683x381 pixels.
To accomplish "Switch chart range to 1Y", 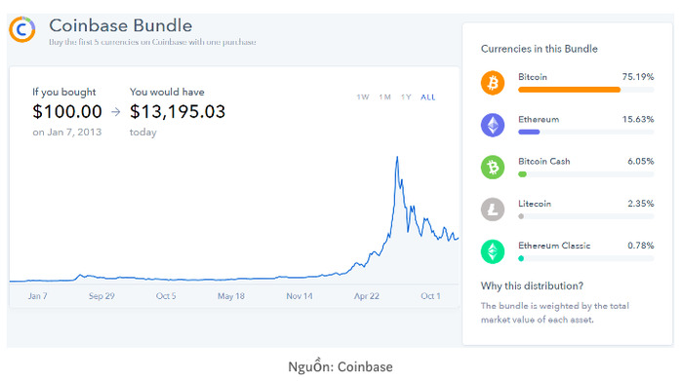I will coord(406,97).
